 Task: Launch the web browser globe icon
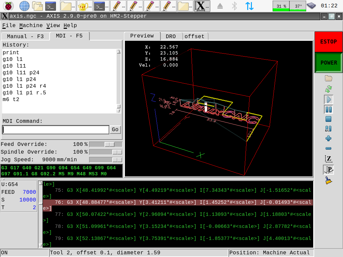[24, 6]
